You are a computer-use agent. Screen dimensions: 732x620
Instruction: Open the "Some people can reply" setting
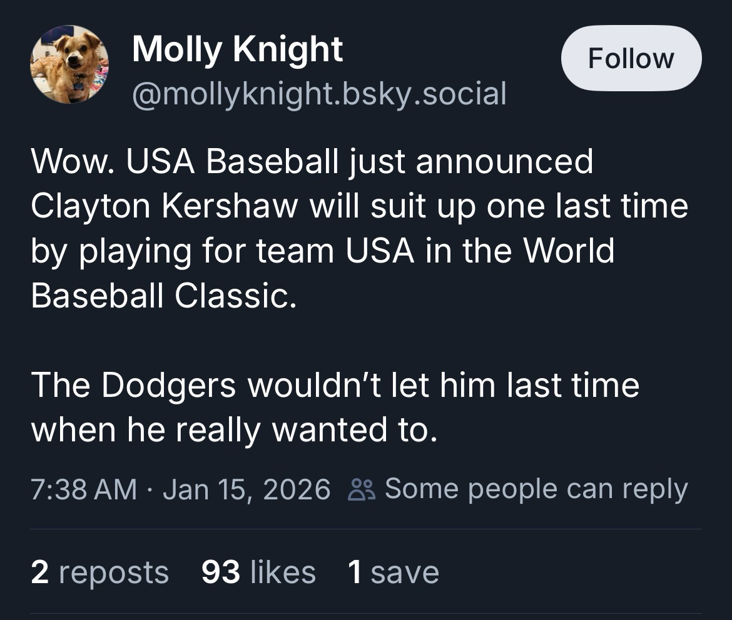coord(536,489)
